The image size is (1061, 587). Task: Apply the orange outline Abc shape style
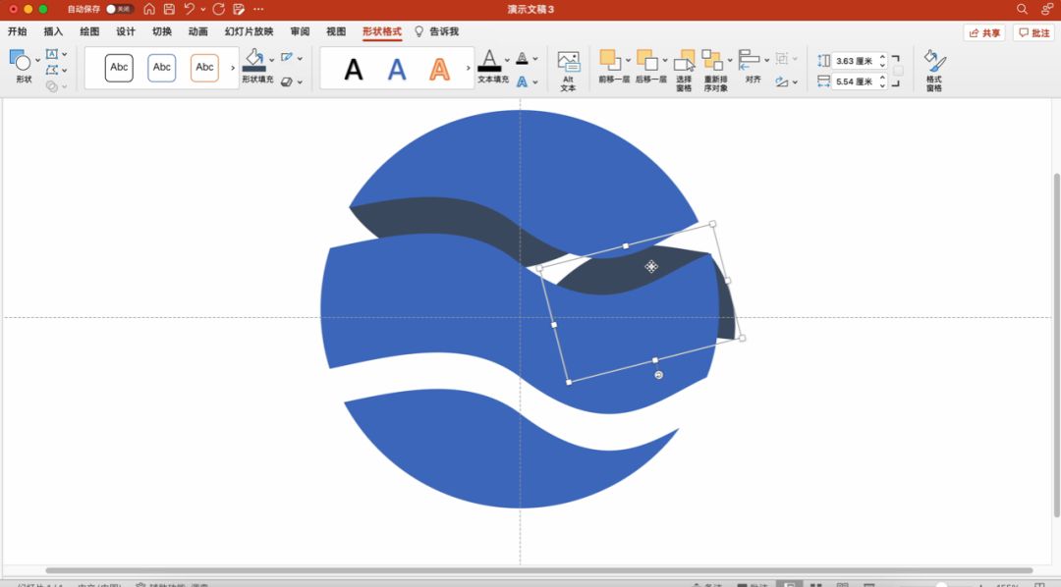(204, 67)
